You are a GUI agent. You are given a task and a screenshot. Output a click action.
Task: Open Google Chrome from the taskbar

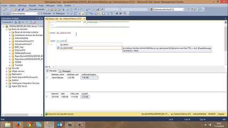point(28,125)
